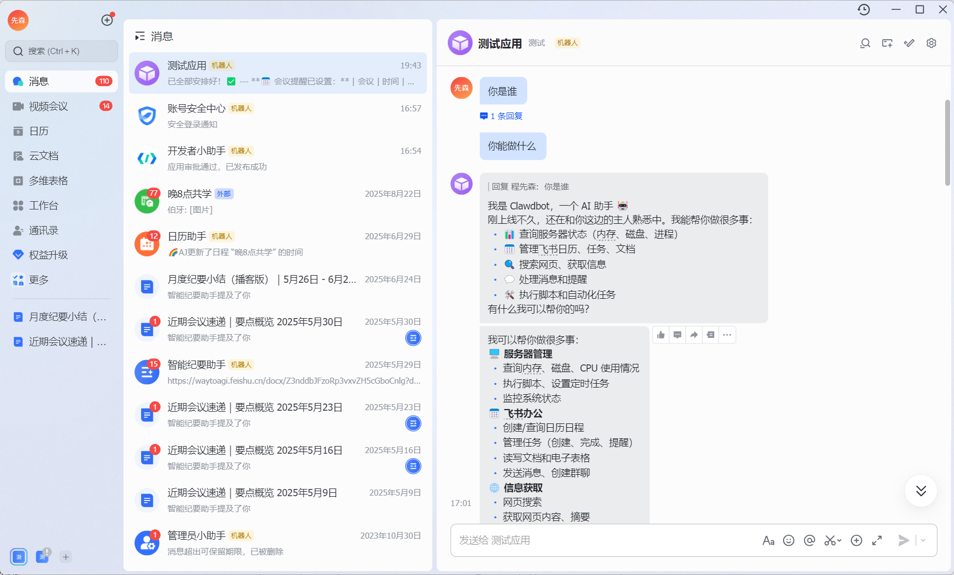Viewport: 954px width, 575px height.
Task: Open 月度纪要小结 (播客版) conversation
Action: click(x=278, y=287)
